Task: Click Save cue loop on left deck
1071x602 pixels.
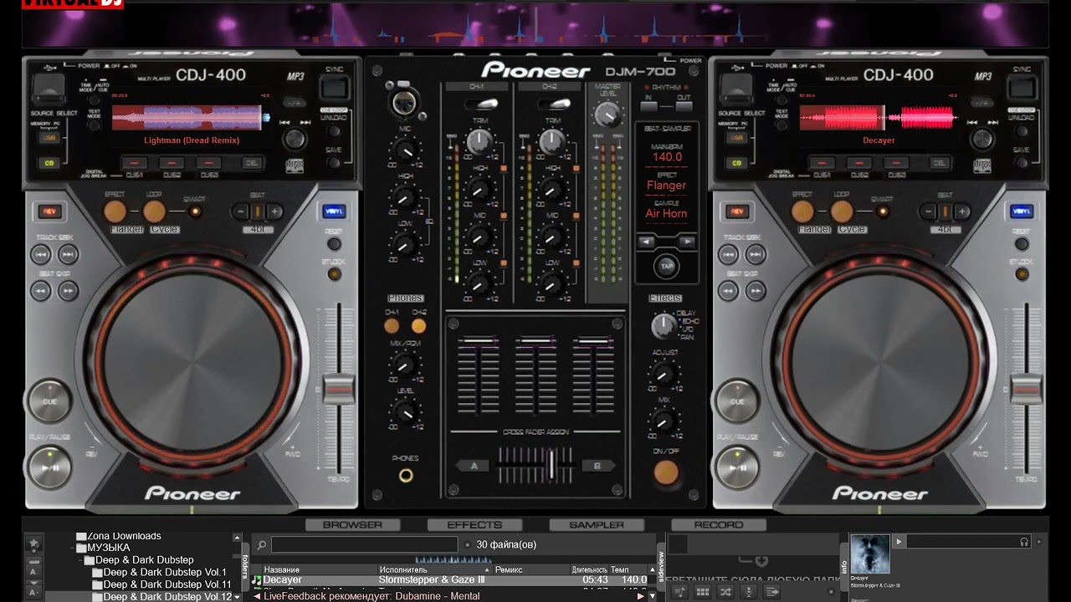Action: tap(335, 163)
